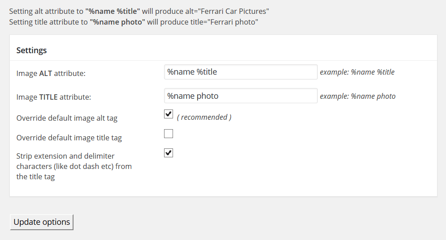
Task: Click the Settings heading
Action: point(31,50)
